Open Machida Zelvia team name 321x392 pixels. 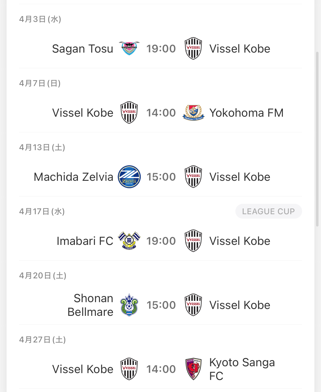74,177
